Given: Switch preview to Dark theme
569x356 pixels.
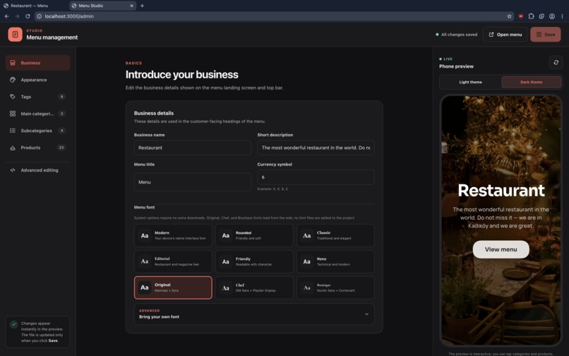Looking at the screenshot, I should (x=532, y=82).
